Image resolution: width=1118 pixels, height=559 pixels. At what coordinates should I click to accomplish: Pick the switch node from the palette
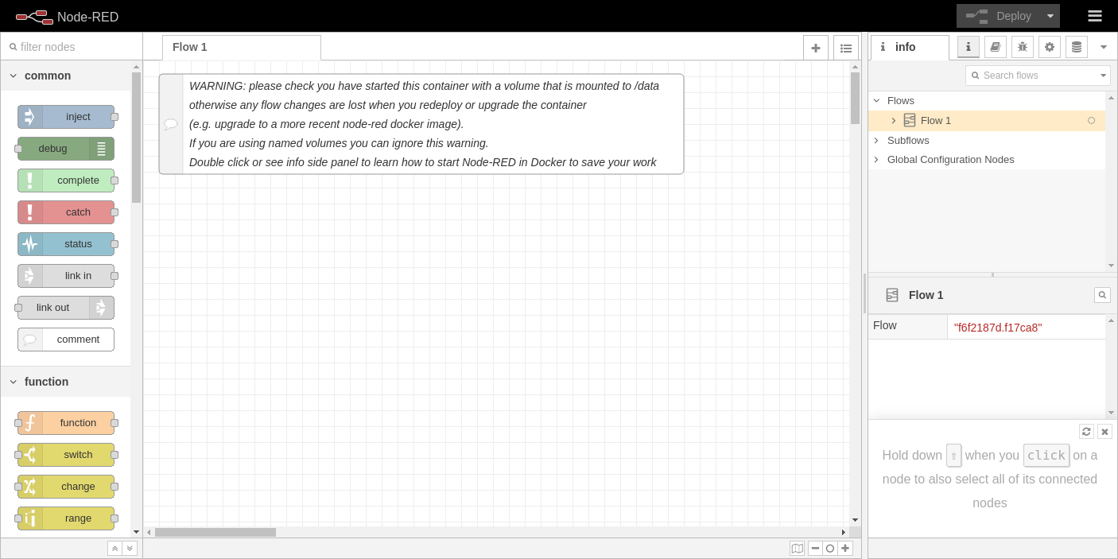point(66,455)
